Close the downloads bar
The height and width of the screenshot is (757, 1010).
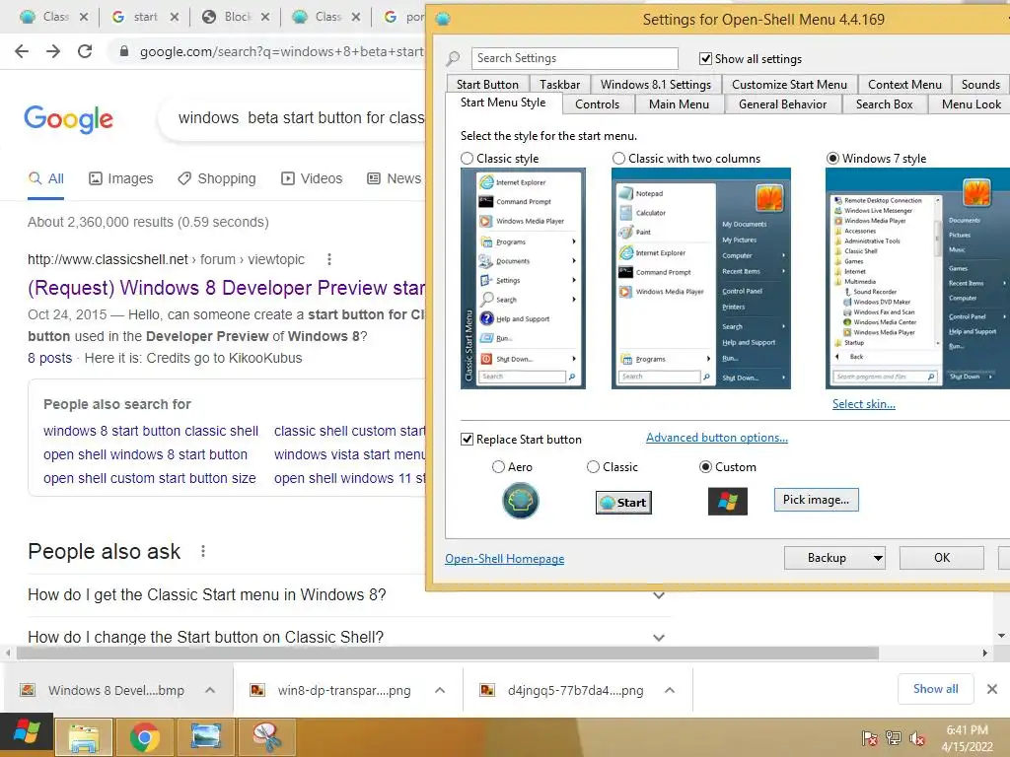(x=992, y=689)
